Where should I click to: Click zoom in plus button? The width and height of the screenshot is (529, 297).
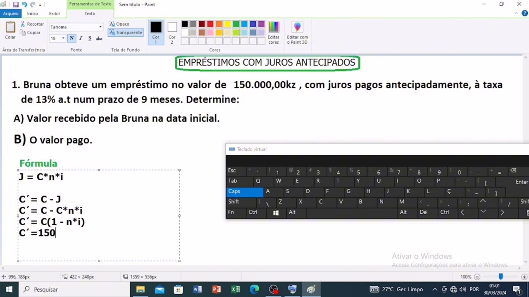pyautogui.click(x=524, y=277)
